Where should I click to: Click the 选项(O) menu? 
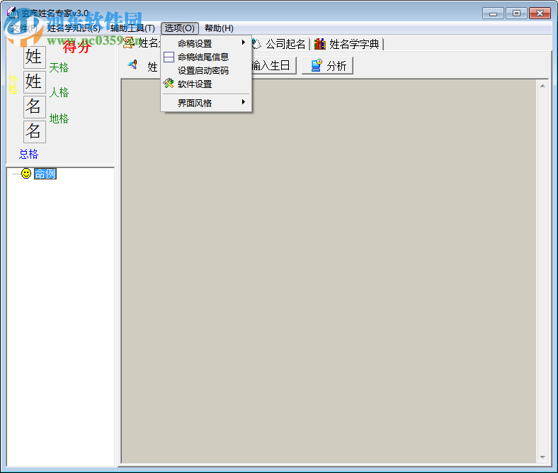(179, 28)
